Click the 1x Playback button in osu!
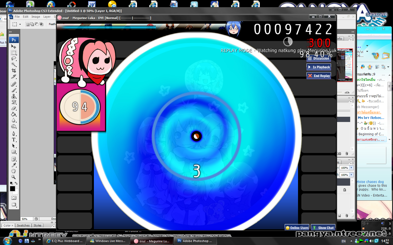This screenshot has height=245, width=393. [319, 67]
